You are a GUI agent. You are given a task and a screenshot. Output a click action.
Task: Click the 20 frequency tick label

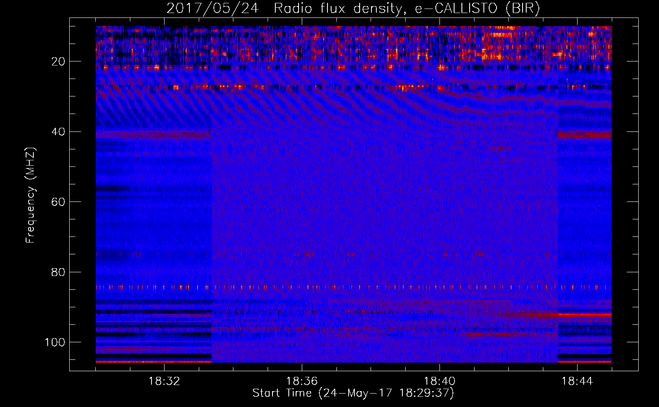pos(58,61)
